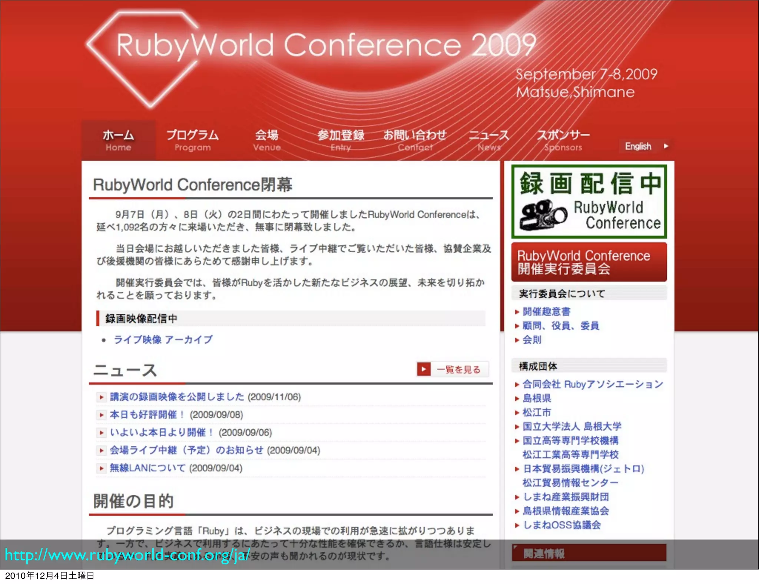Select the お問い合わせ Contact menu item
Screen dimensions: 759x584
click(415, 140)
